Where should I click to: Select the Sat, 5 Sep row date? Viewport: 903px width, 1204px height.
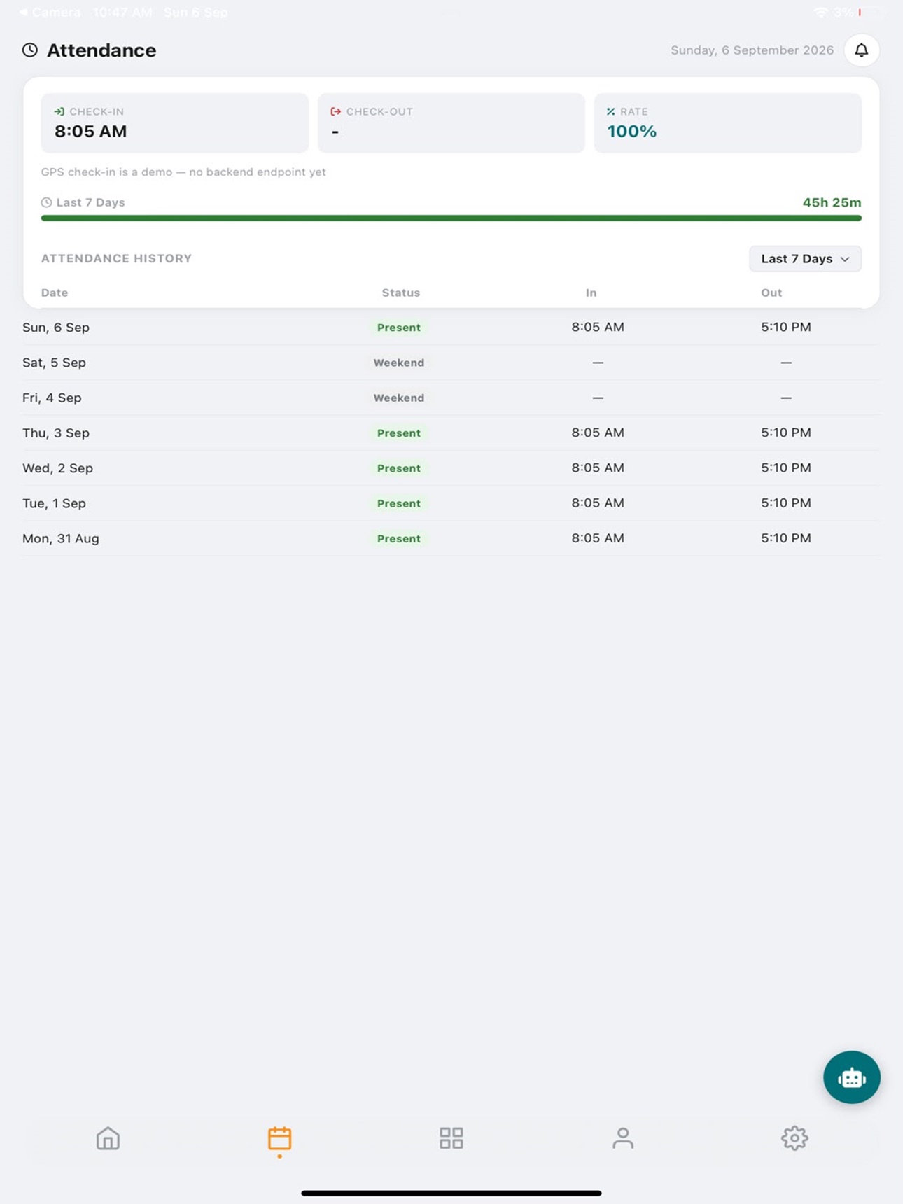pos(54,363)
